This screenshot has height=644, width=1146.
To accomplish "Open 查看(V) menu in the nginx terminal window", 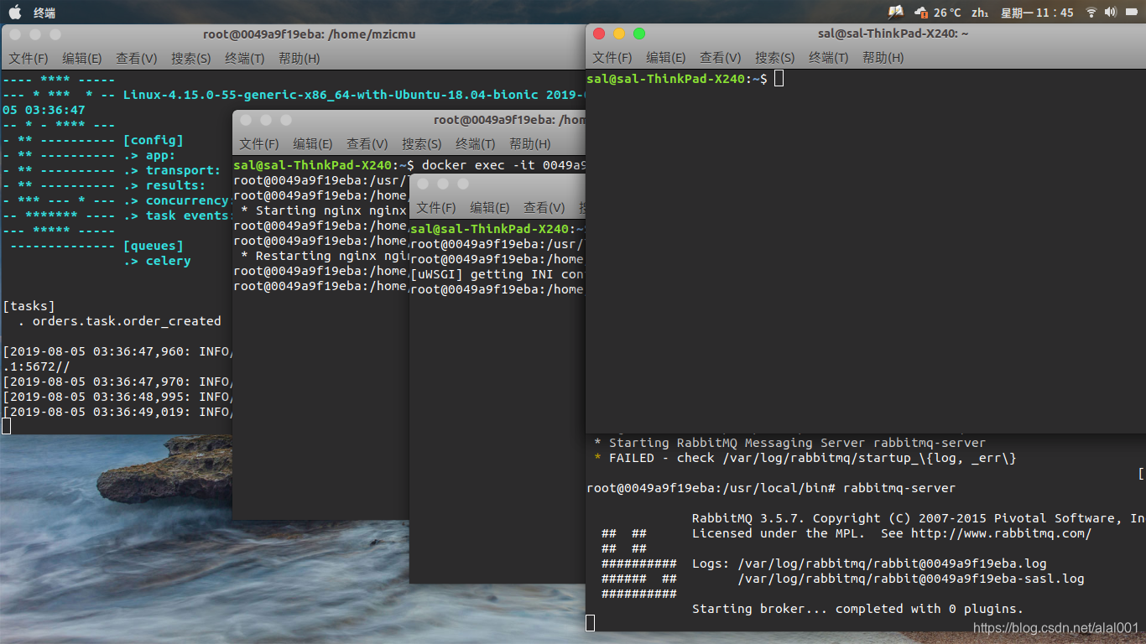I will click(367, 143).
